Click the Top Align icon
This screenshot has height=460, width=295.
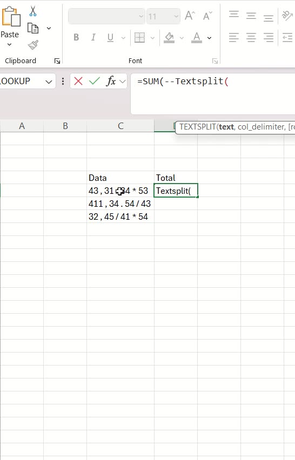point(234,15)
